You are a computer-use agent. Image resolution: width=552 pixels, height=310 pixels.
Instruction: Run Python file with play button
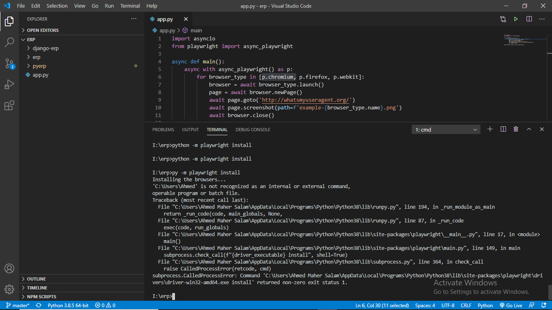(516, 19)
